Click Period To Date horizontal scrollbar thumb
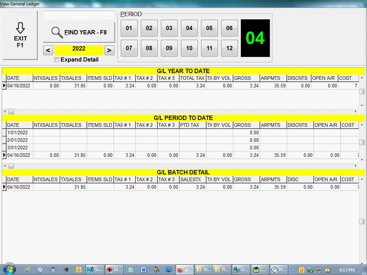 pos(11,166)
